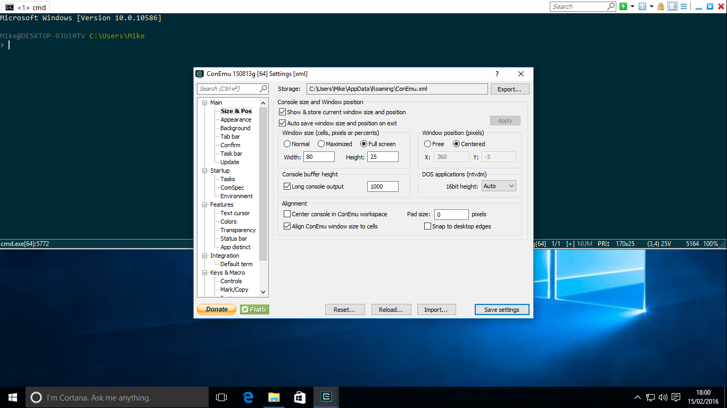Select the Maximized window size radio button

tap(321, 144)
